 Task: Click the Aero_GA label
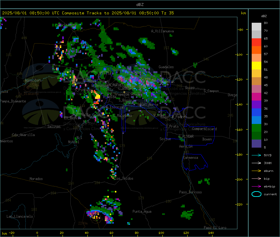pos(186,146)
